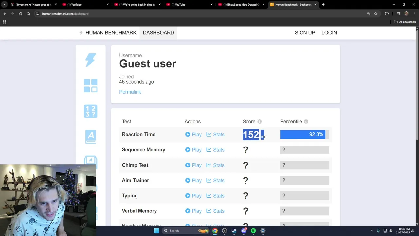Open a new browser tab
Viewport: 419px width, 236px height.
[323, 5]
